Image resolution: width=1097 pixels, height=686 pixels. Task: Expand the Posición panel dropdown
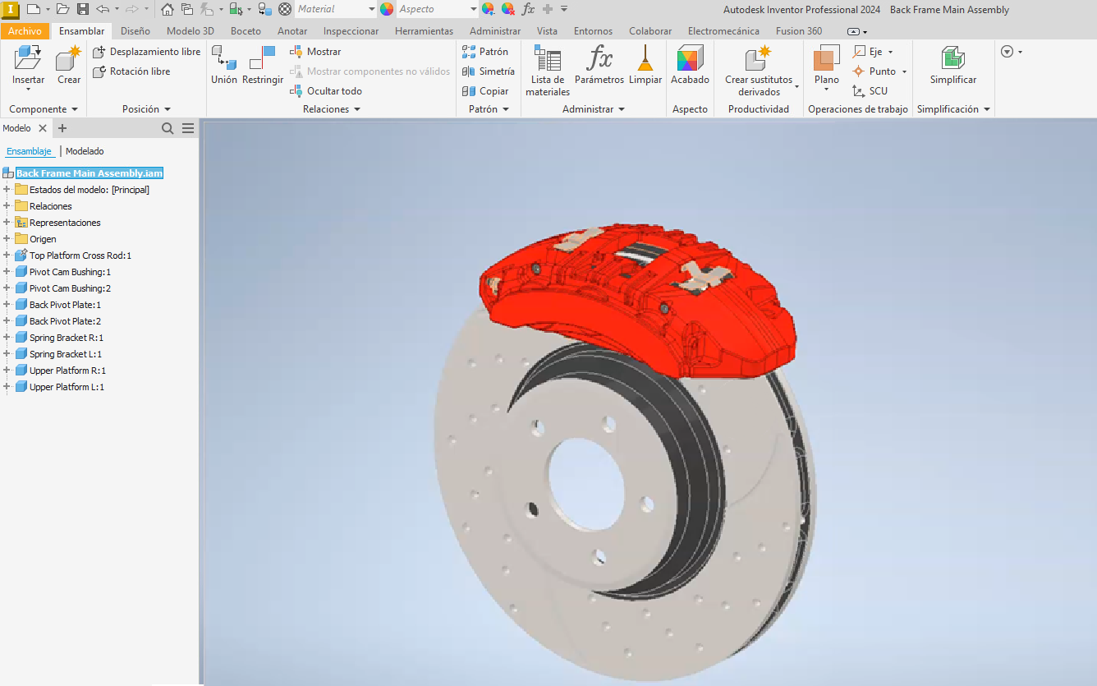pos(168,109)
